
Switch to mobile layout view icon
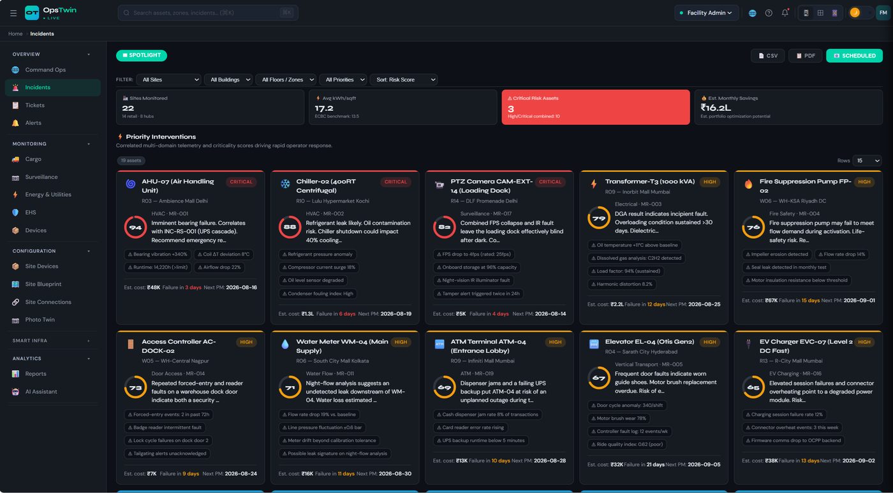click(806, 13)
